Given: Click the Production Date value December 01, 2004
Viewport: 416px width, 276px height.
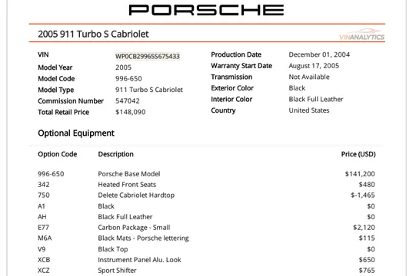Looking at the screenshot, I should [x=319, y=54].
